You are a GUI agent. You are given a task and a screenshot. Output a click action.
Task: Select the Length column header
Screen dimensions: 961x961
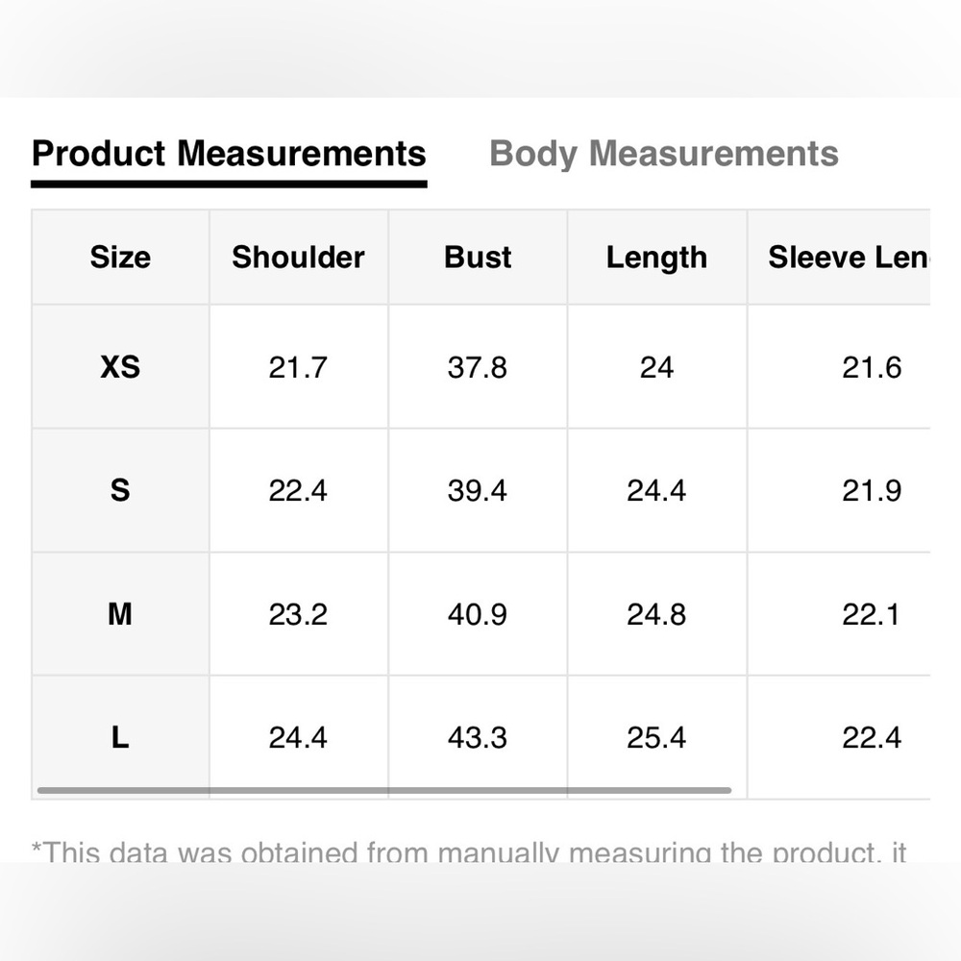point(656,258)
